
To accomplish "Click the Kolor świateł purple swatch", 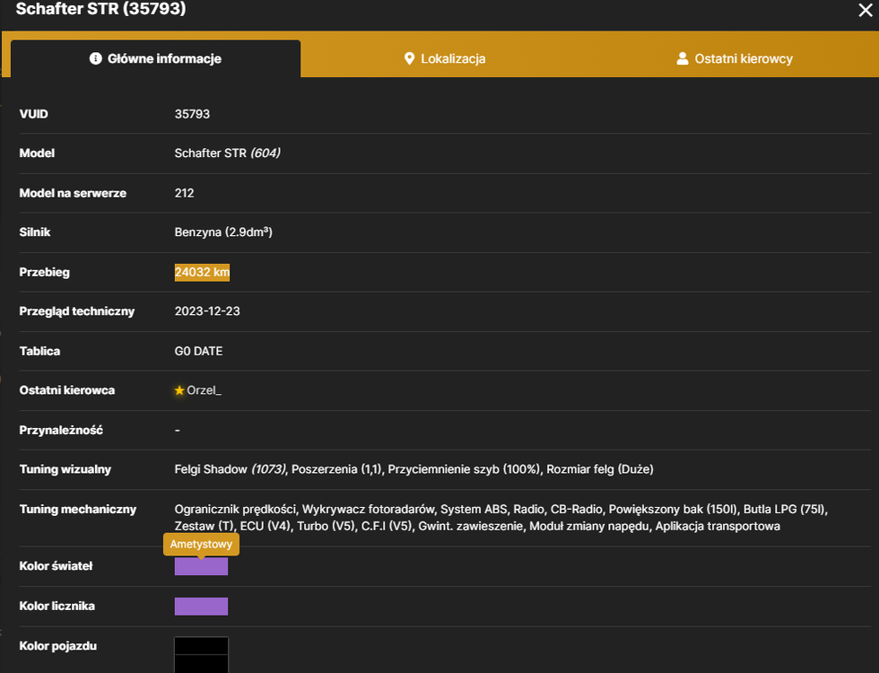I will [x=201, y=566].
